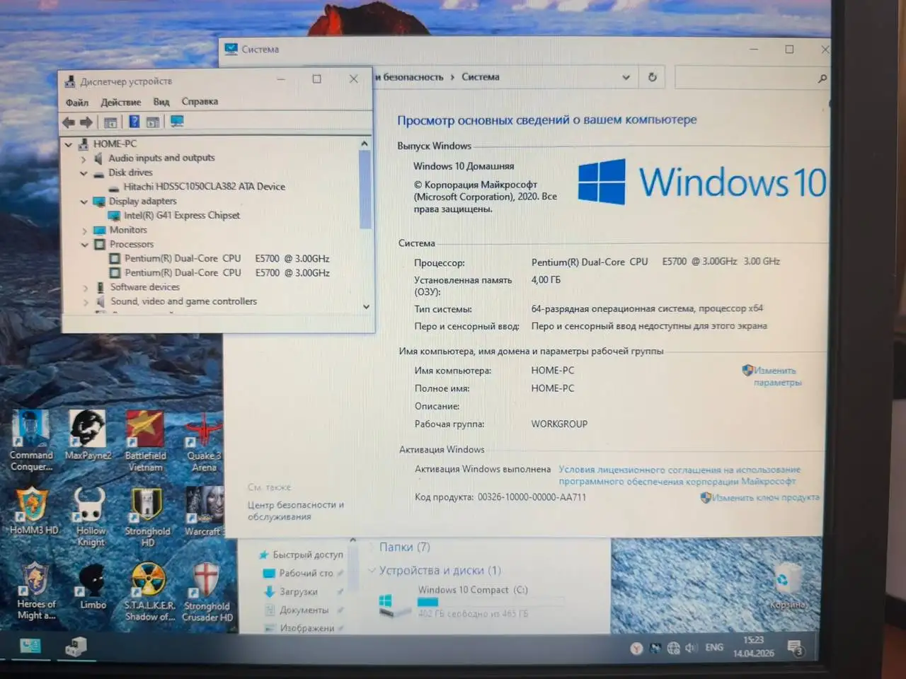Open Центр безопасности и обслуживания

pos(295,510)
